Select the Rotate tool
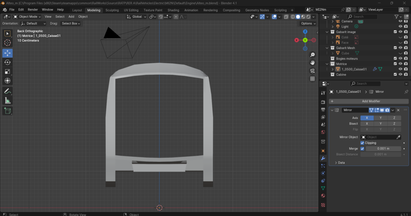Image resolution: width=411 pixels, height=216 pixels. pos(7,62)
